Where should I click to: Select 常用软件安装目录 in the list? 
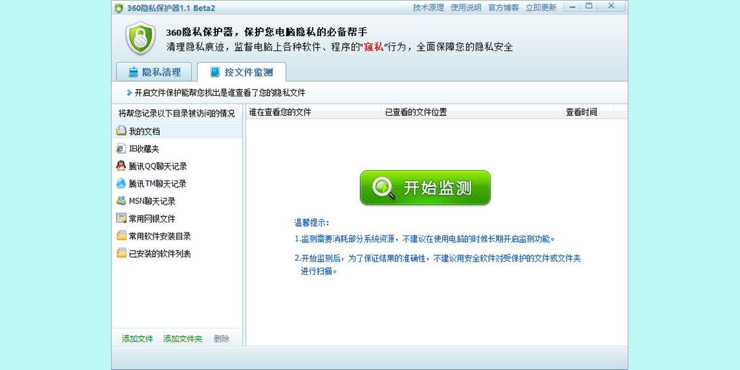tap(178, 236)
